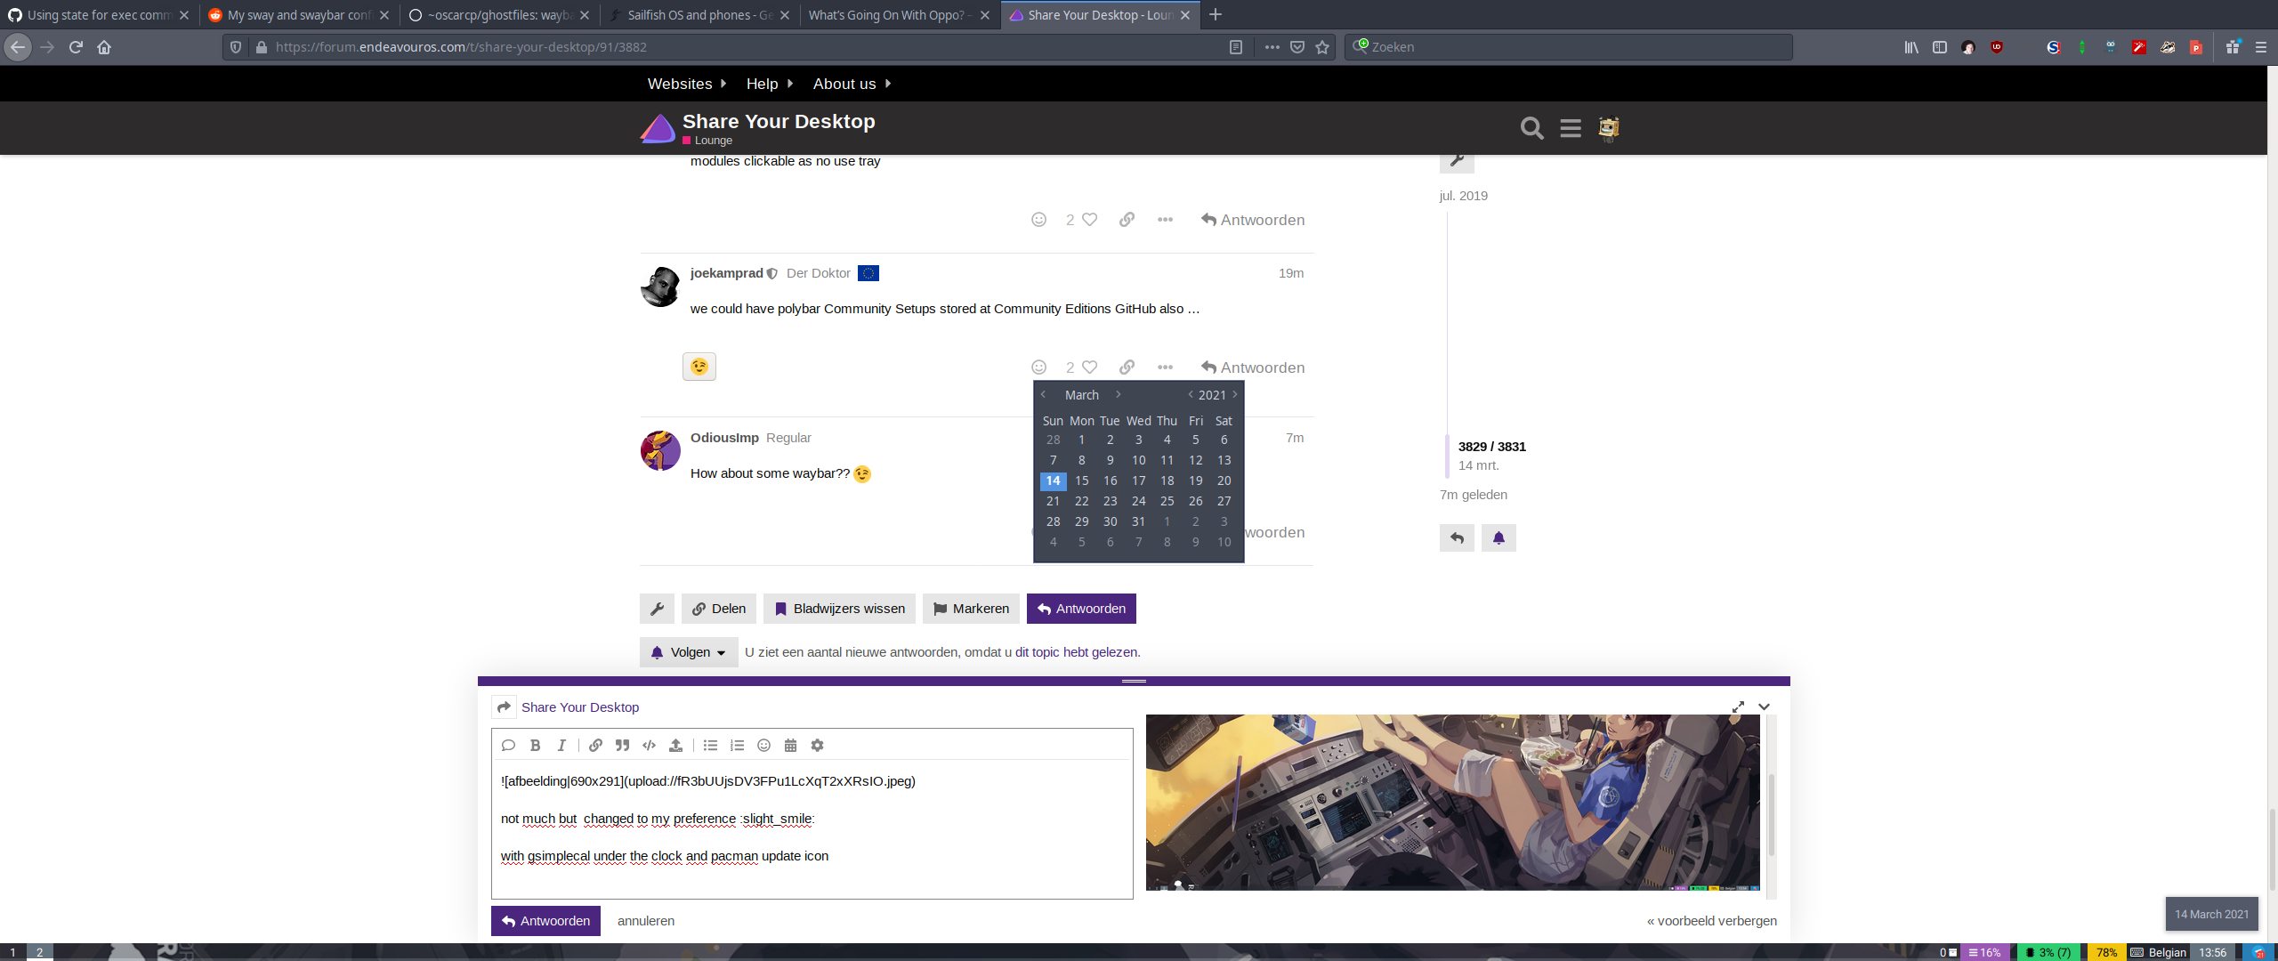Viewport: 2278px width, 961px height.
Task: Click the Bold formatting icon
Action: (535, 745)
